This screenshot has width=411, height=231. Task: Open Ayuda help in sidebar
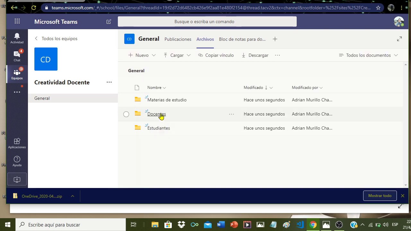[17, 161]
